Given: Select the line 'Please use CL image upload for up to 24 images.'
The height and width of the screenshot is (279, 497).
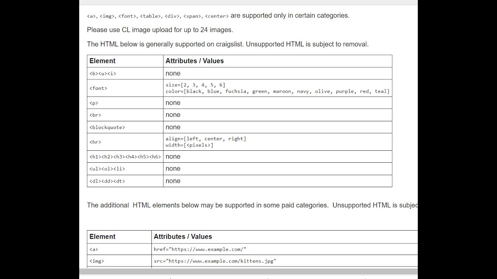Looking at the screenshot, I should click(160, 30).
